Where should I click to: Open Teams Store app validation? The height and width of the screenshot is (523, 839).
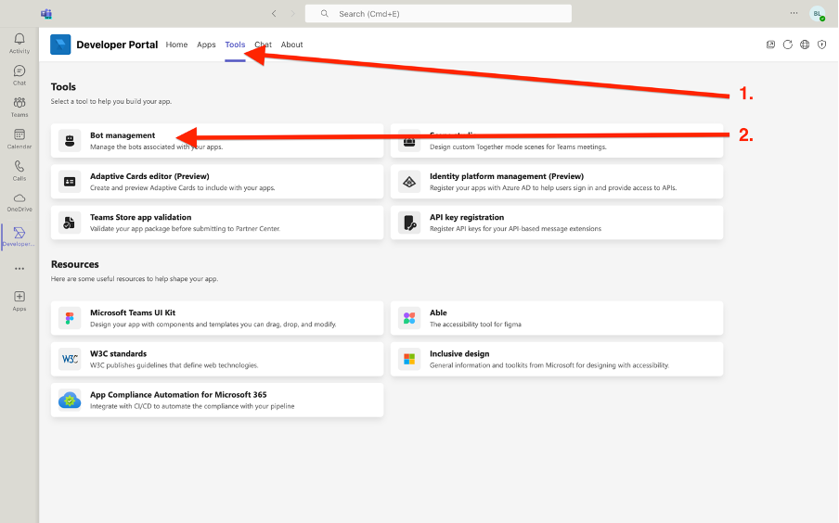217,223
